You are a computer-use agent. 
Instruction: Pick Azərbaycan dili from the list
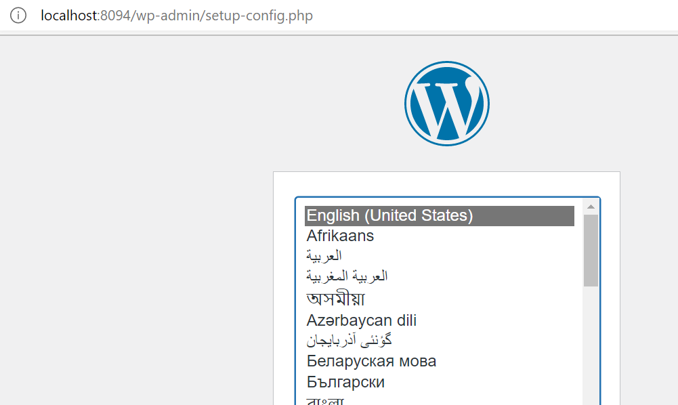click(440, 320)
